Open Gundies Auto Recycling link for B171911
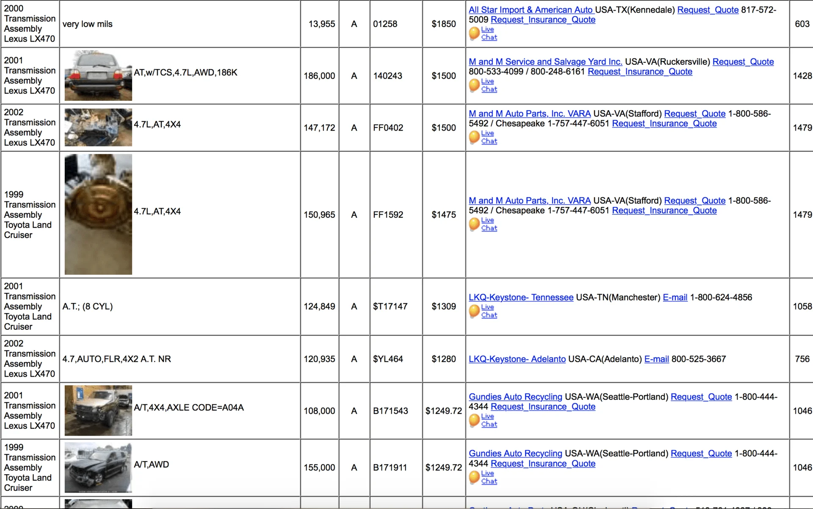Screen dimensions: 813x509 515,453
